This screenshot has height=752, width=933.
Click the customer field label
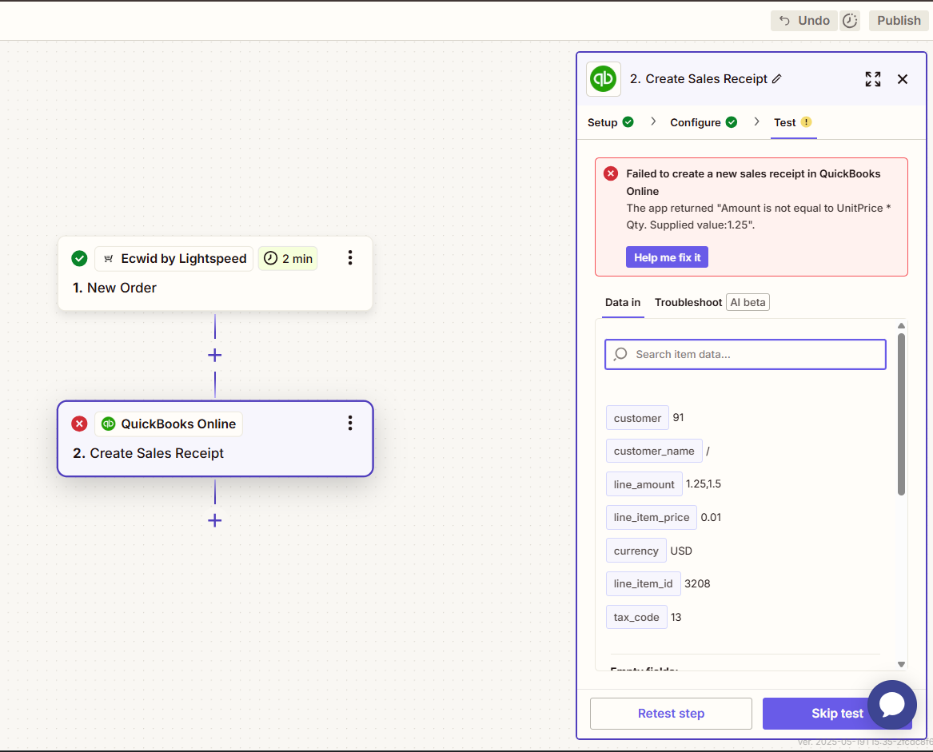[x=637, y=418]
